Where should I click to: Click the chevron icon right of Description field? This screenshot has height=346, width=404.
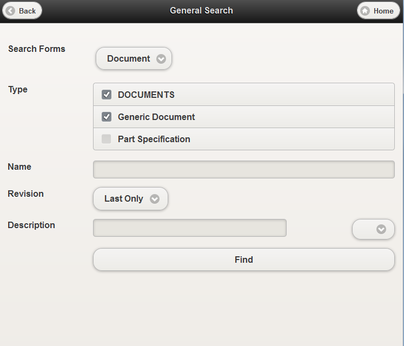click(x=381, y=229)
